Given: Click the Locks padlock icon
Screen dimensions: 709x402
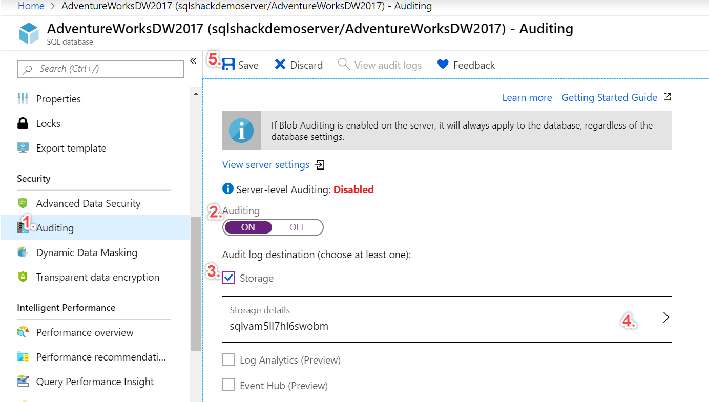Looking at the screenshot, I should pyautogui.click(x=23, y=123).
